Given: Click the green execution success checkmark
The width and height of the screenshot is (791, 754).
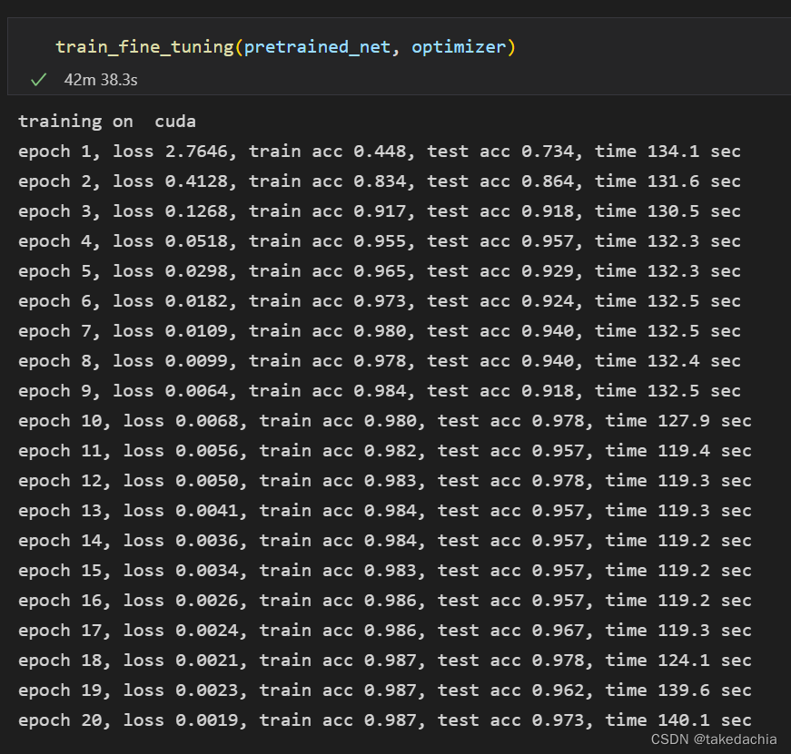Looking at the screenshot, I should click(x=38, y=80).
